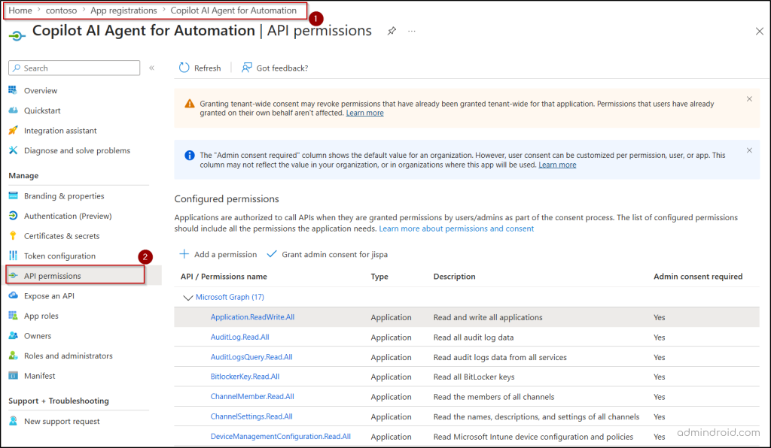Screen dimensions: 771x448
Task: Open the Manifest page
Action: click(39, 376)
